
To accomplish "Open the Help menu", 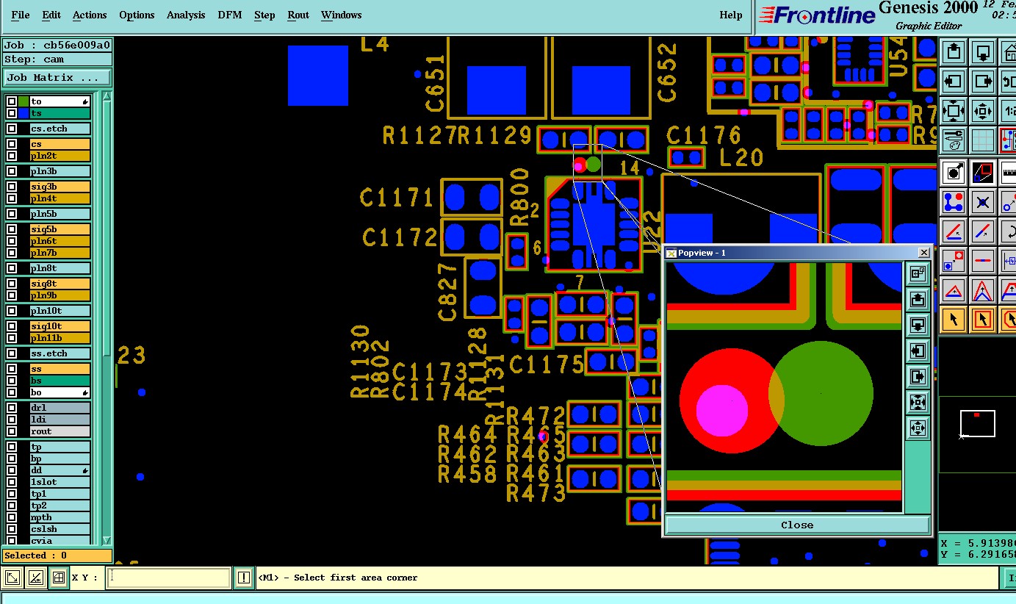I will (730, 15).
